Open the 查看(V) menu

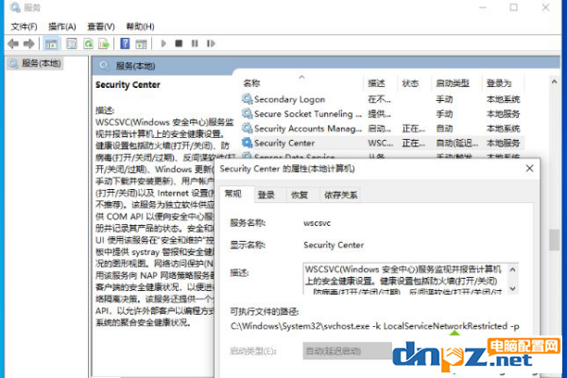pos(101,26)
